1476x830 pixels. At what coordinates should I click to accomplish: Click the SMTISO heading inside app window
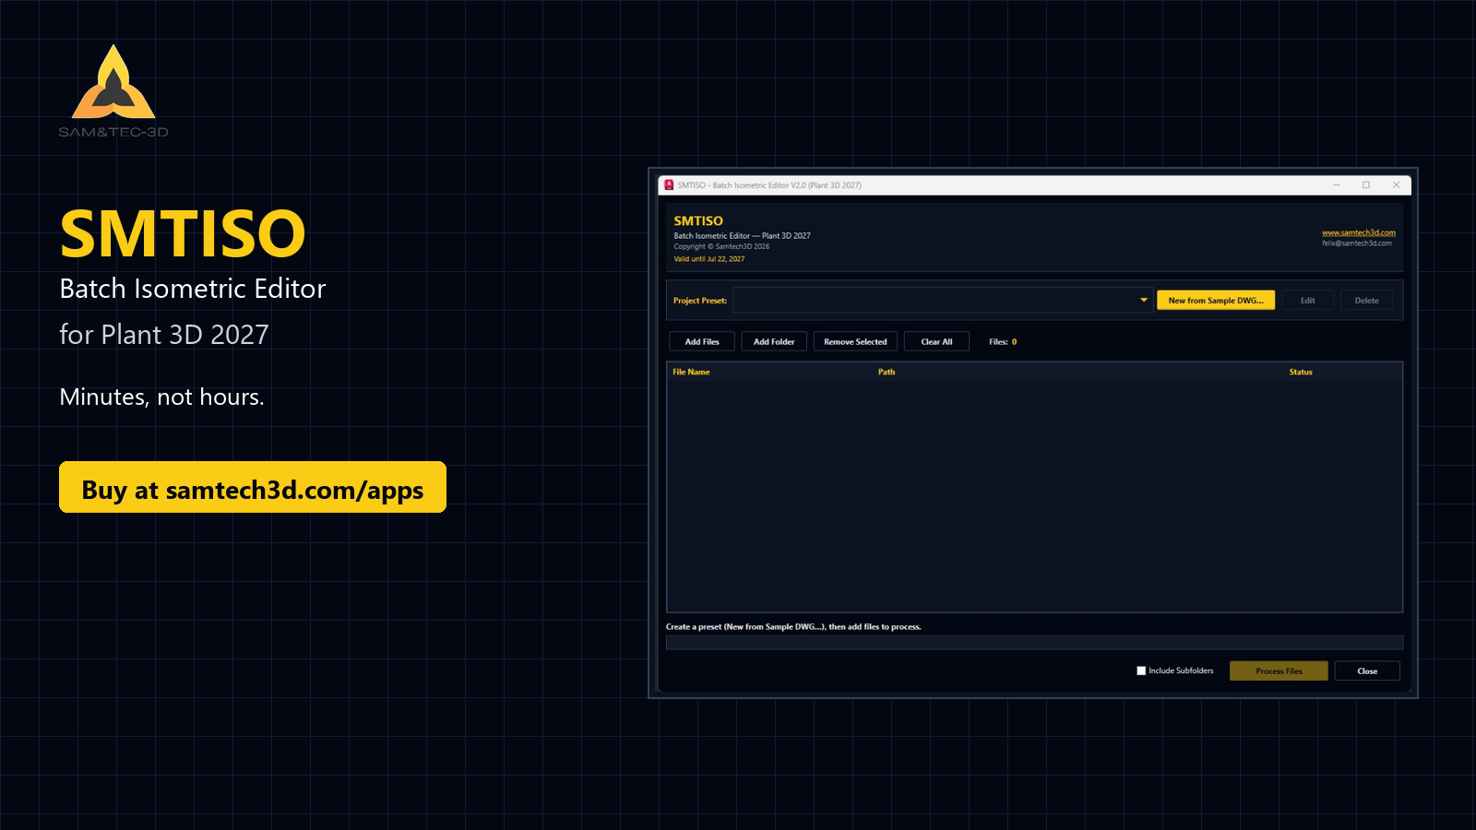pyautogui.click(x=698, y=221)
